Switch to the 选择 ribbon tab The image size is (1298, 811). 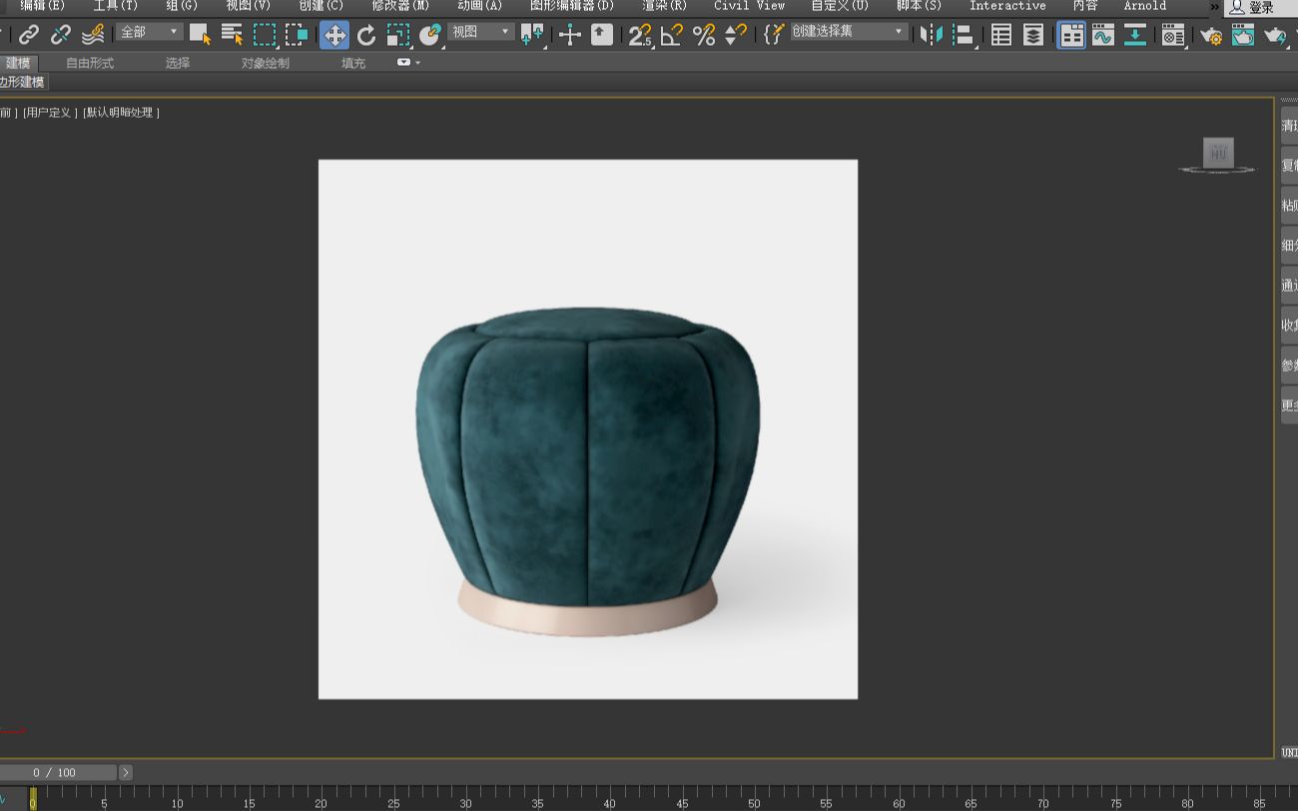click(x=178, y=63)
